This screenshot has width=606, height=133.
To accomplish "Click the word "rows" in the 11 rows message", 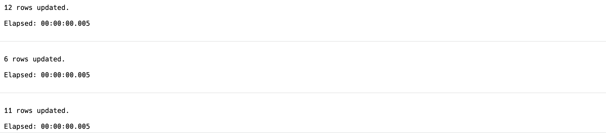I will coord(24,111).
